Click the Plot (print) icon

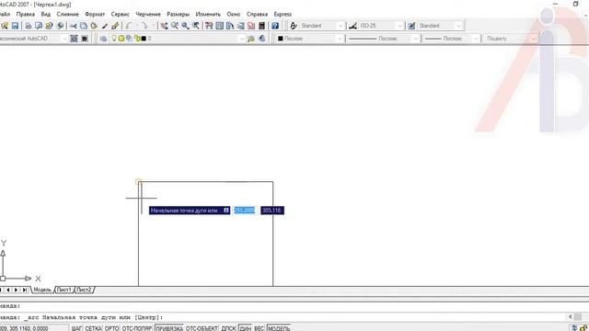coord(29,26)
